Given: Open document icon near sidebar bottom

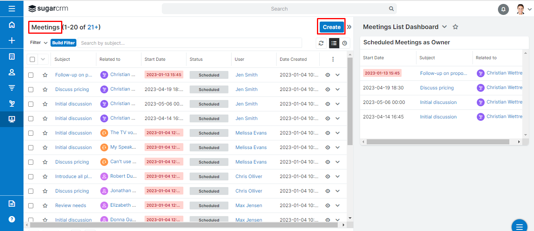Looking at the screenshot, I should pos(12,204).
